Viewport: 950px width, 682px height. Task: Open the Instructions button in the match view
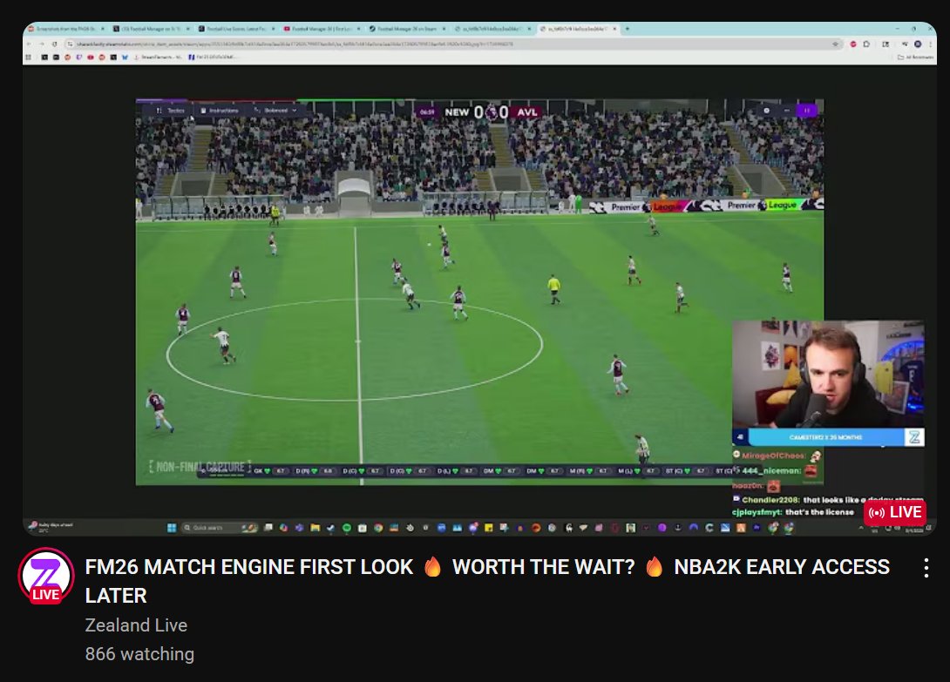pos(220,111)
